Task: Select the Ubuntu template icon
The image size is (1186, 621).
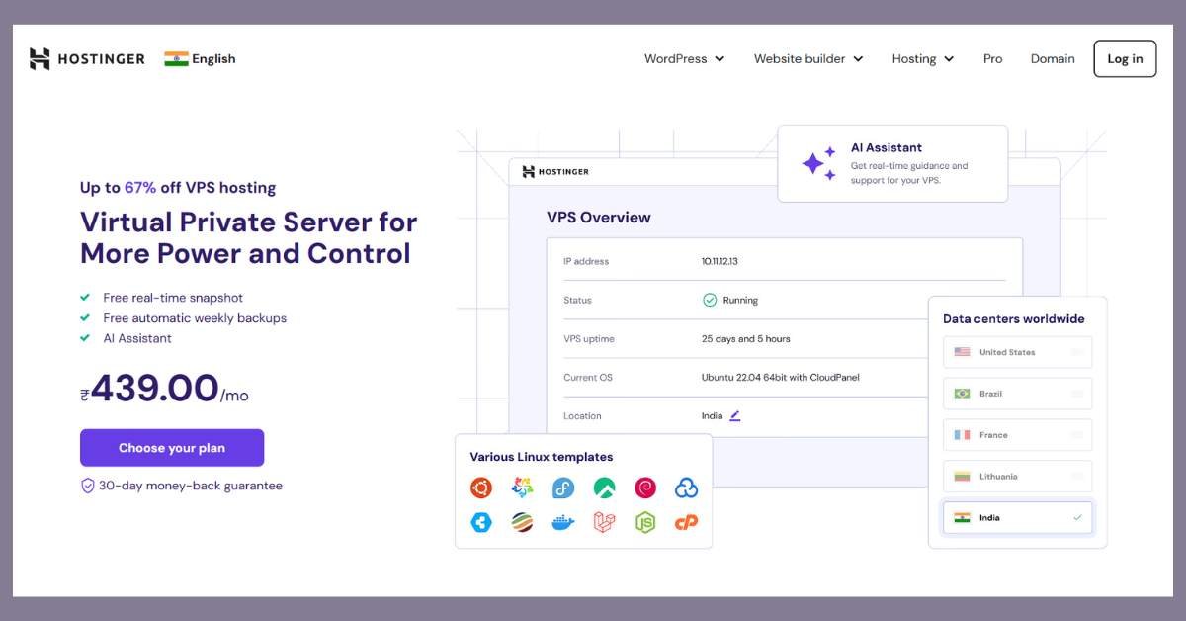Action: pos(480,488)
